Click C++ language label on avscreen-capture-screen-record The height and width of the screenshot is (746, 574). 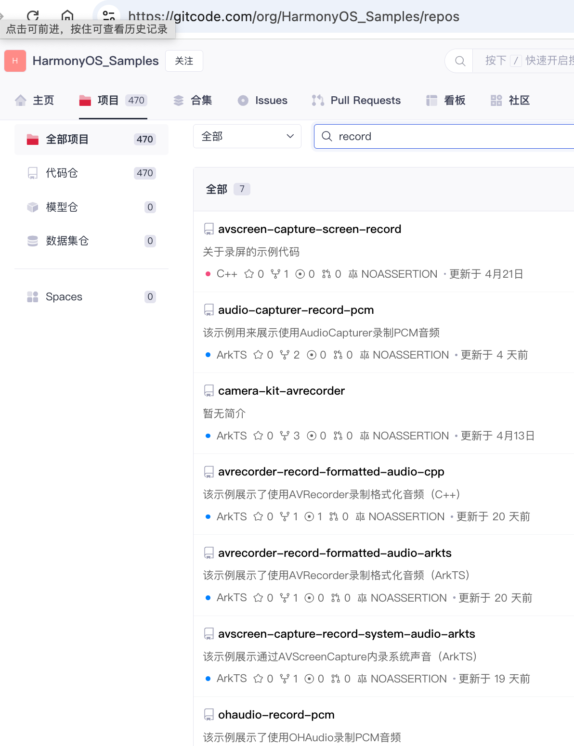(x=227, y=274)
